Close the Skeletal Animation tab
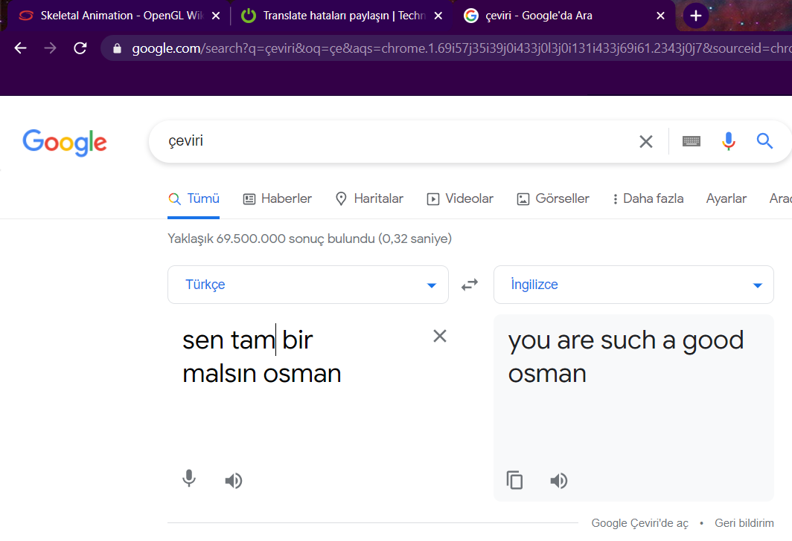Image resolution: width=792 pixels, height=541 pixels. click(x=216, y=16)
